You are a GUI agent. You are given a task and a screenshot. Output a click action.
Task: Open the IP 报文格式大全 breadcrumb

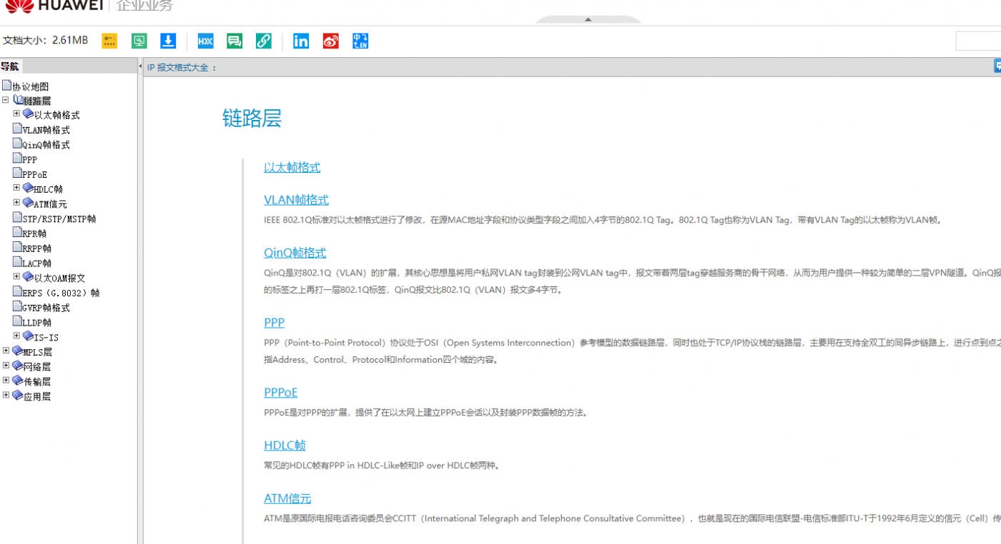pos(178,67)
